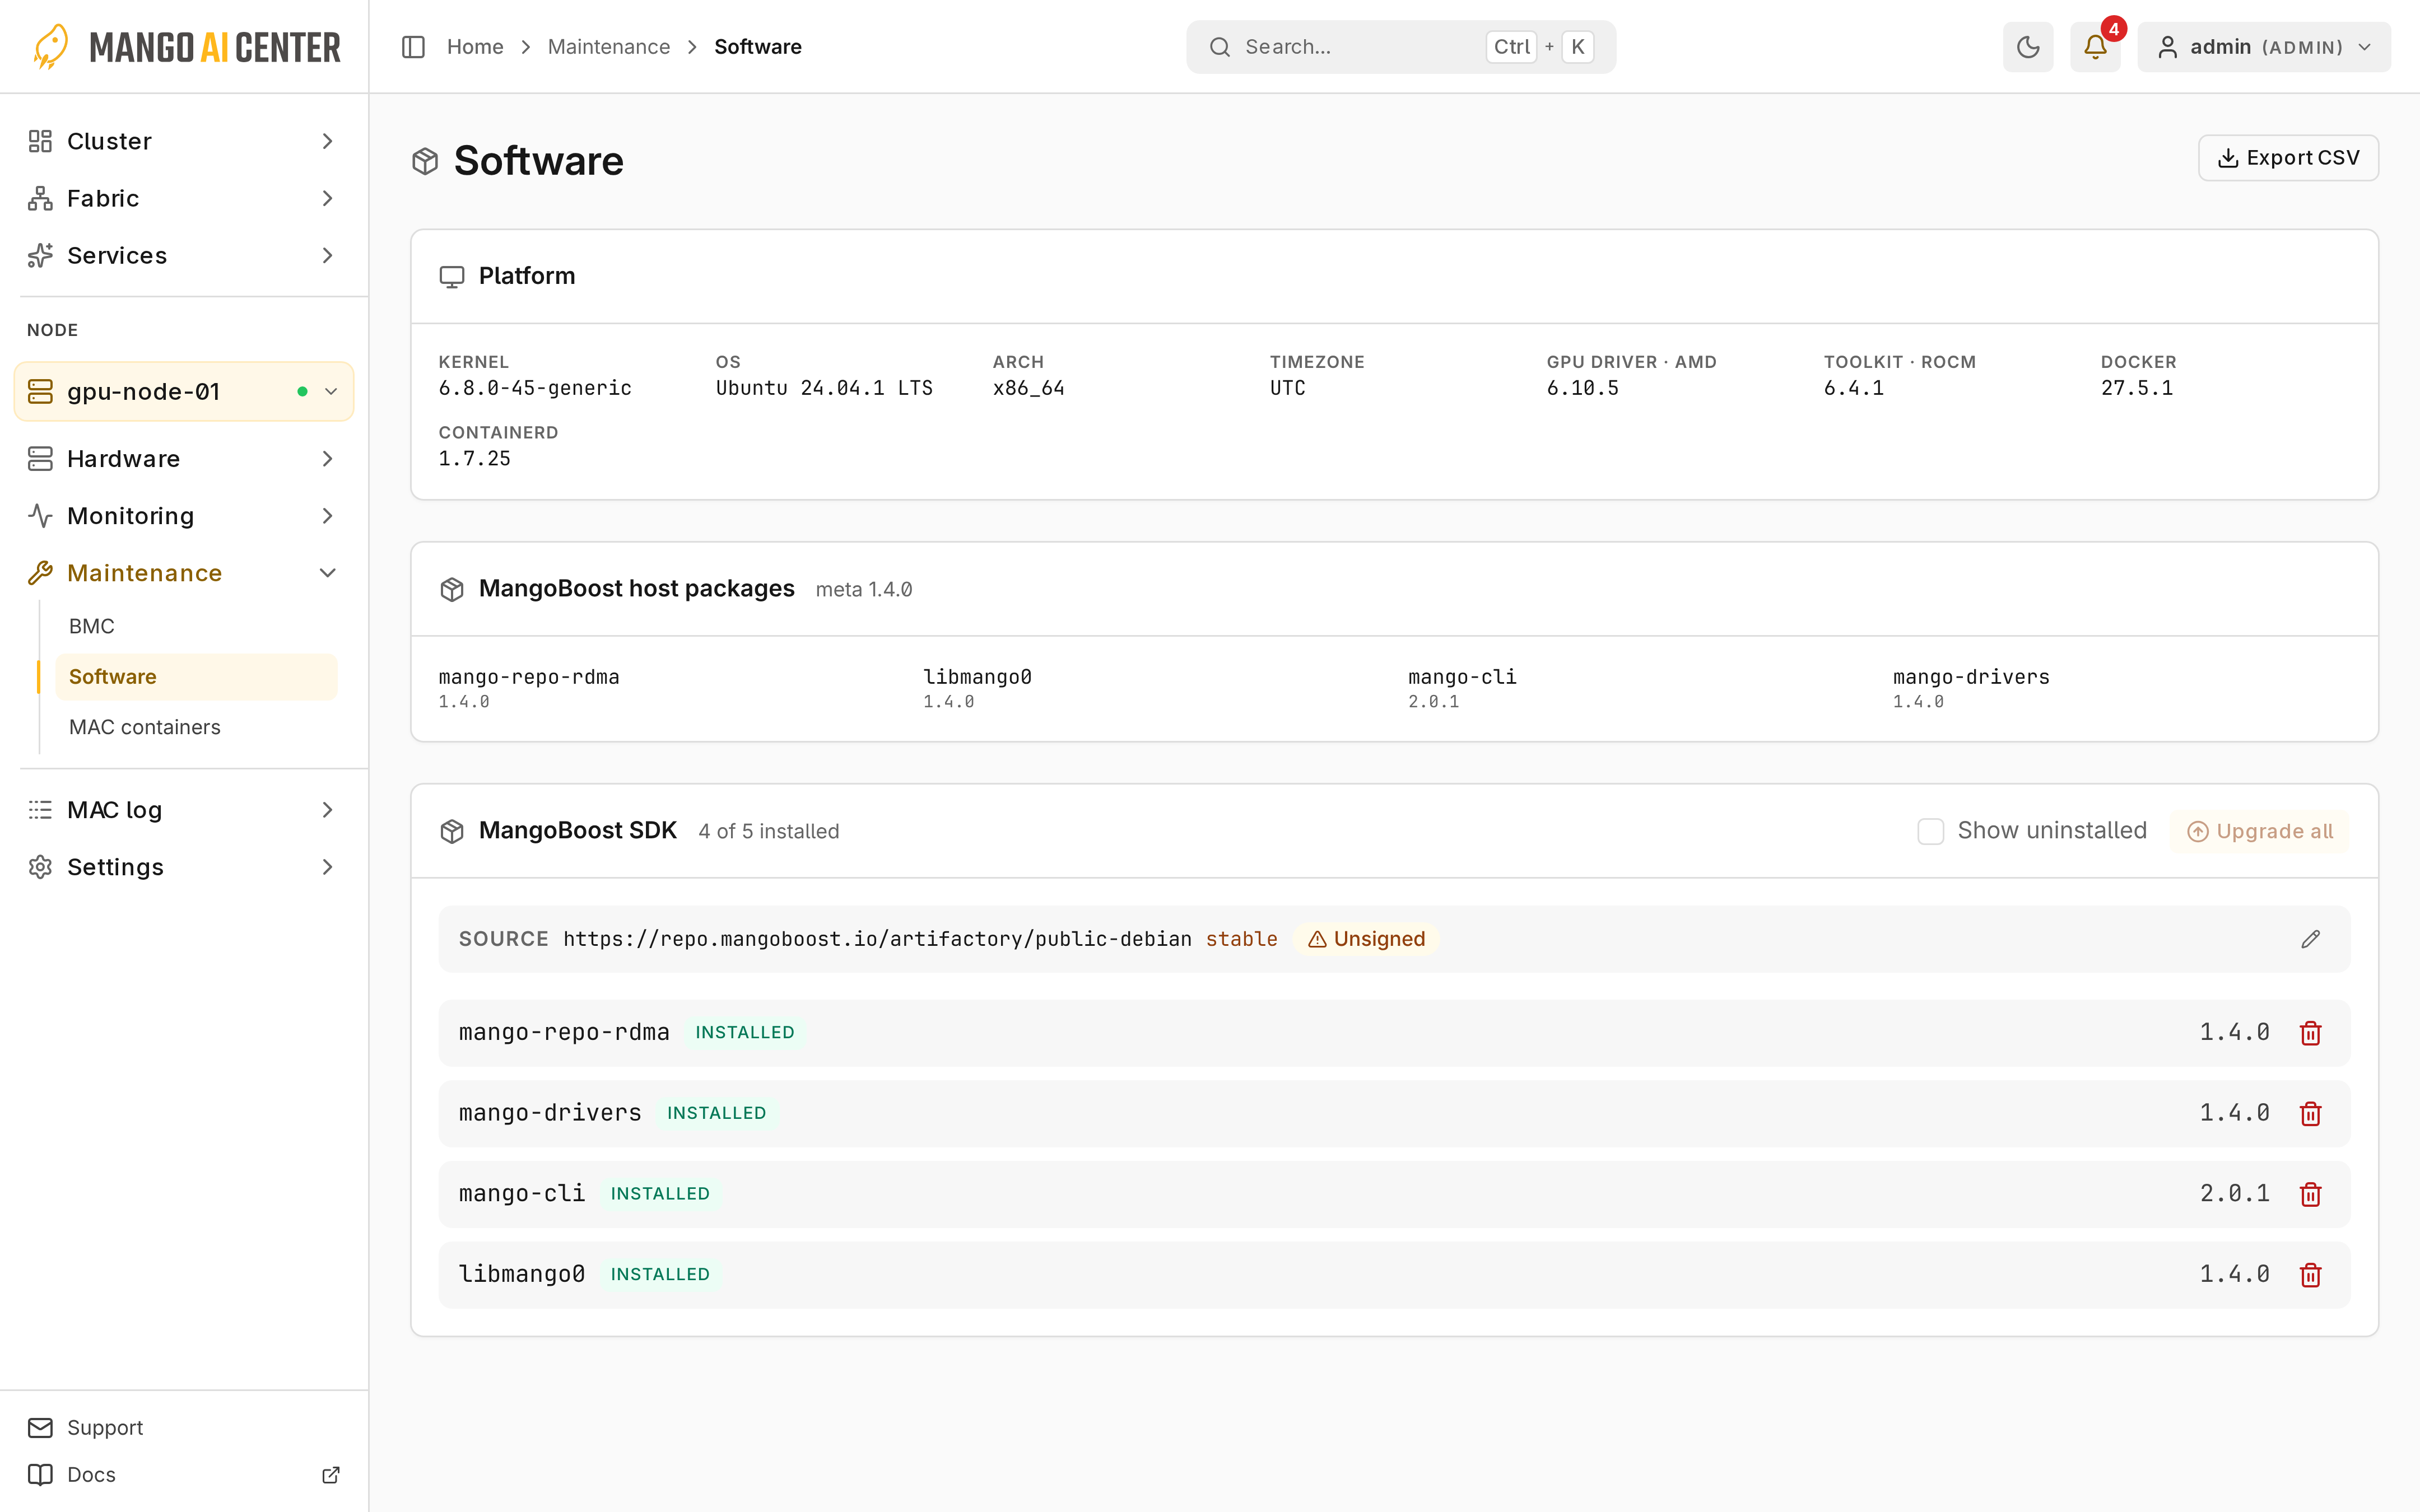Expand the Hardware section

coord(184,458)
